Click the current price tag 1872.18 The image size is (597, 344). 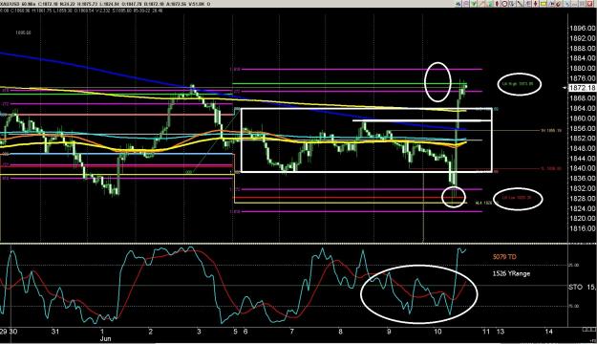click(582, 88)
